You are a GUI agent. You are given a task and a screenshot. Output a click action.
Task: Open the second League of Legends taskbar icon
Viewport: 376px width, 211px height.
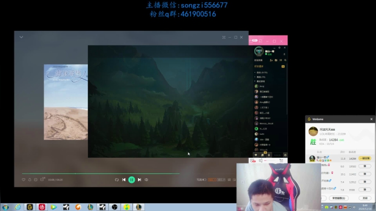click(139, 207)
